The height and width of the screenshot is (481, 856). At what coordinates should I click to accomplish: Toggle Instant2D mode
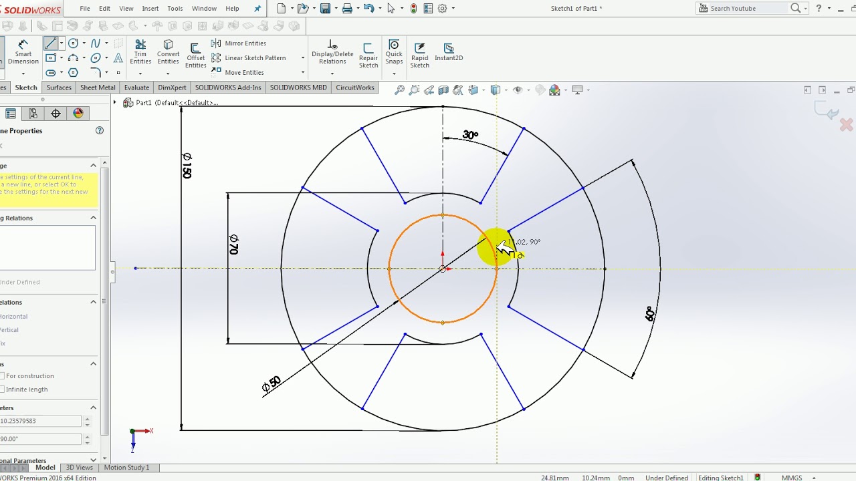(x=449, y=52)
